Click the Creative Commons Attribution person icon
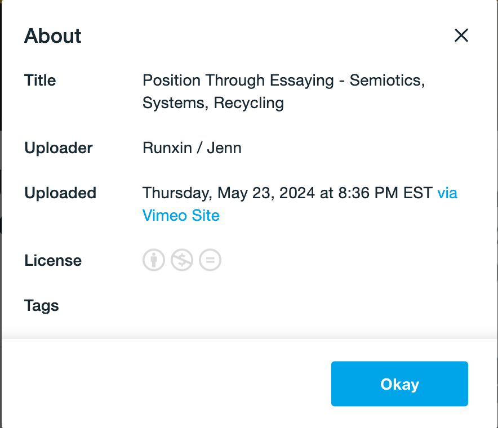Screen dimensions: 498x428 tap(154, 260)
